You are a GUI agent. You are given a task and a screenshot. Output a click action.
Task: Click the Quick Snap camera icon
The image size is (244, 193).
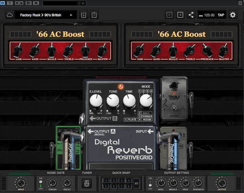[136, 183]
